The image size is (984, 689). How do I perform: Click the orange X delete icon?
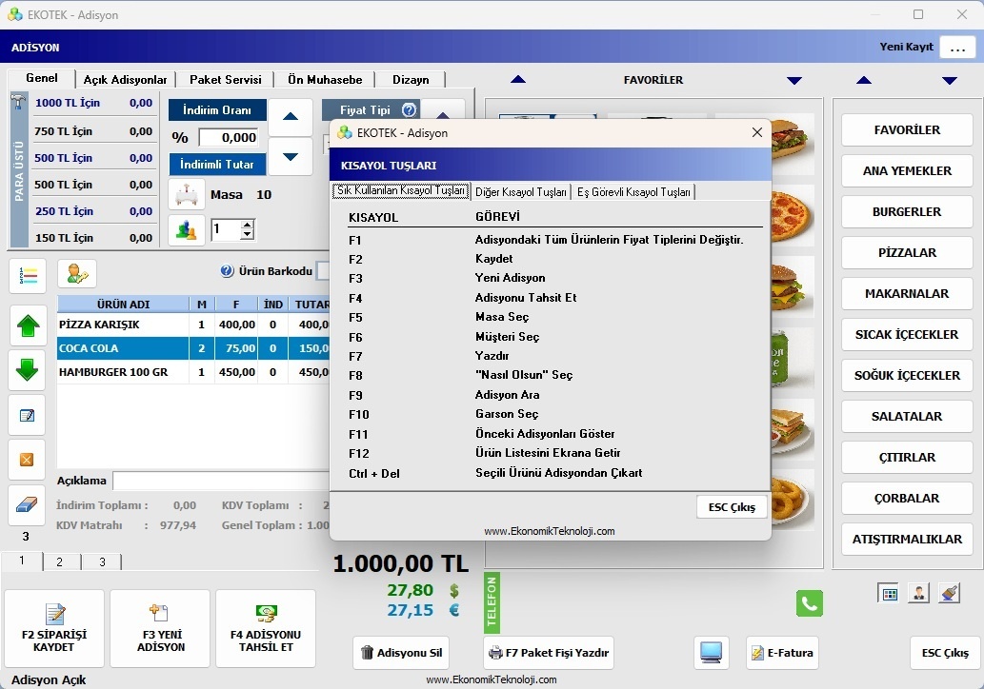click(27, 460)
